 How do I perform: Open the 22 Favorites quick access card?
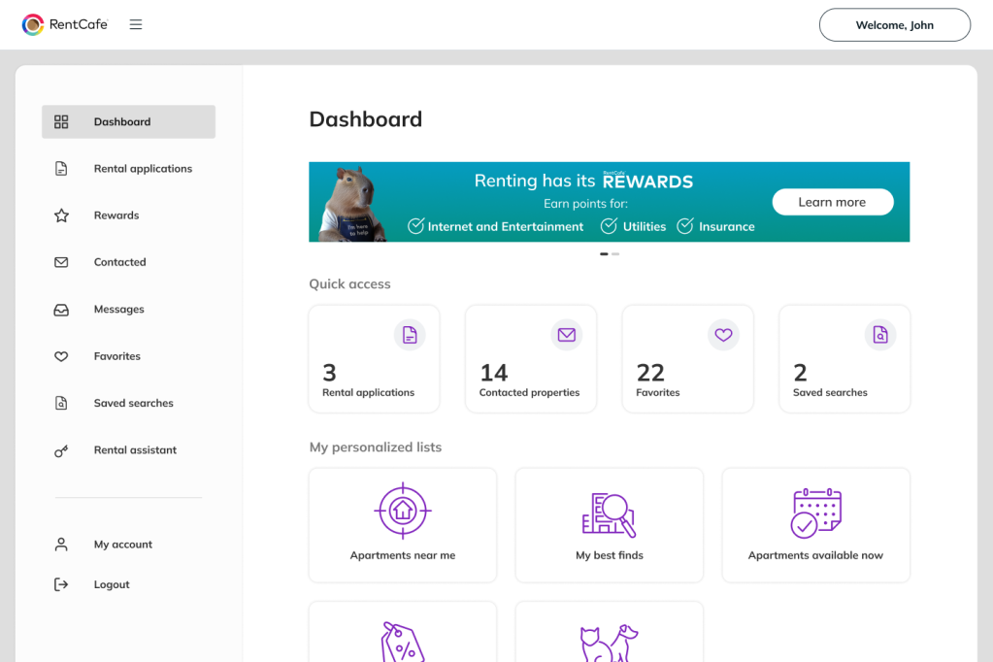click(688, 359)
